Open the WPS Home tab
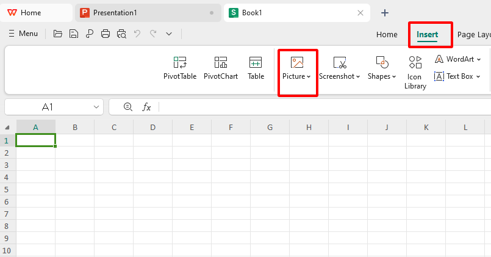This screenshot has height=257, width=491. [36, 13]
